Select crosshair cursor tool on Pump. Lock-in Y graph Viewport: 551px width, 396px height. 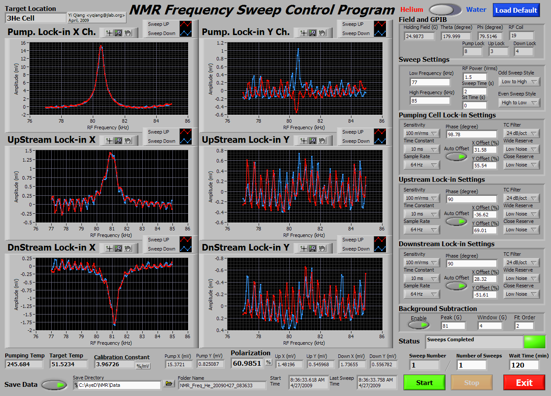click(303, 32)
